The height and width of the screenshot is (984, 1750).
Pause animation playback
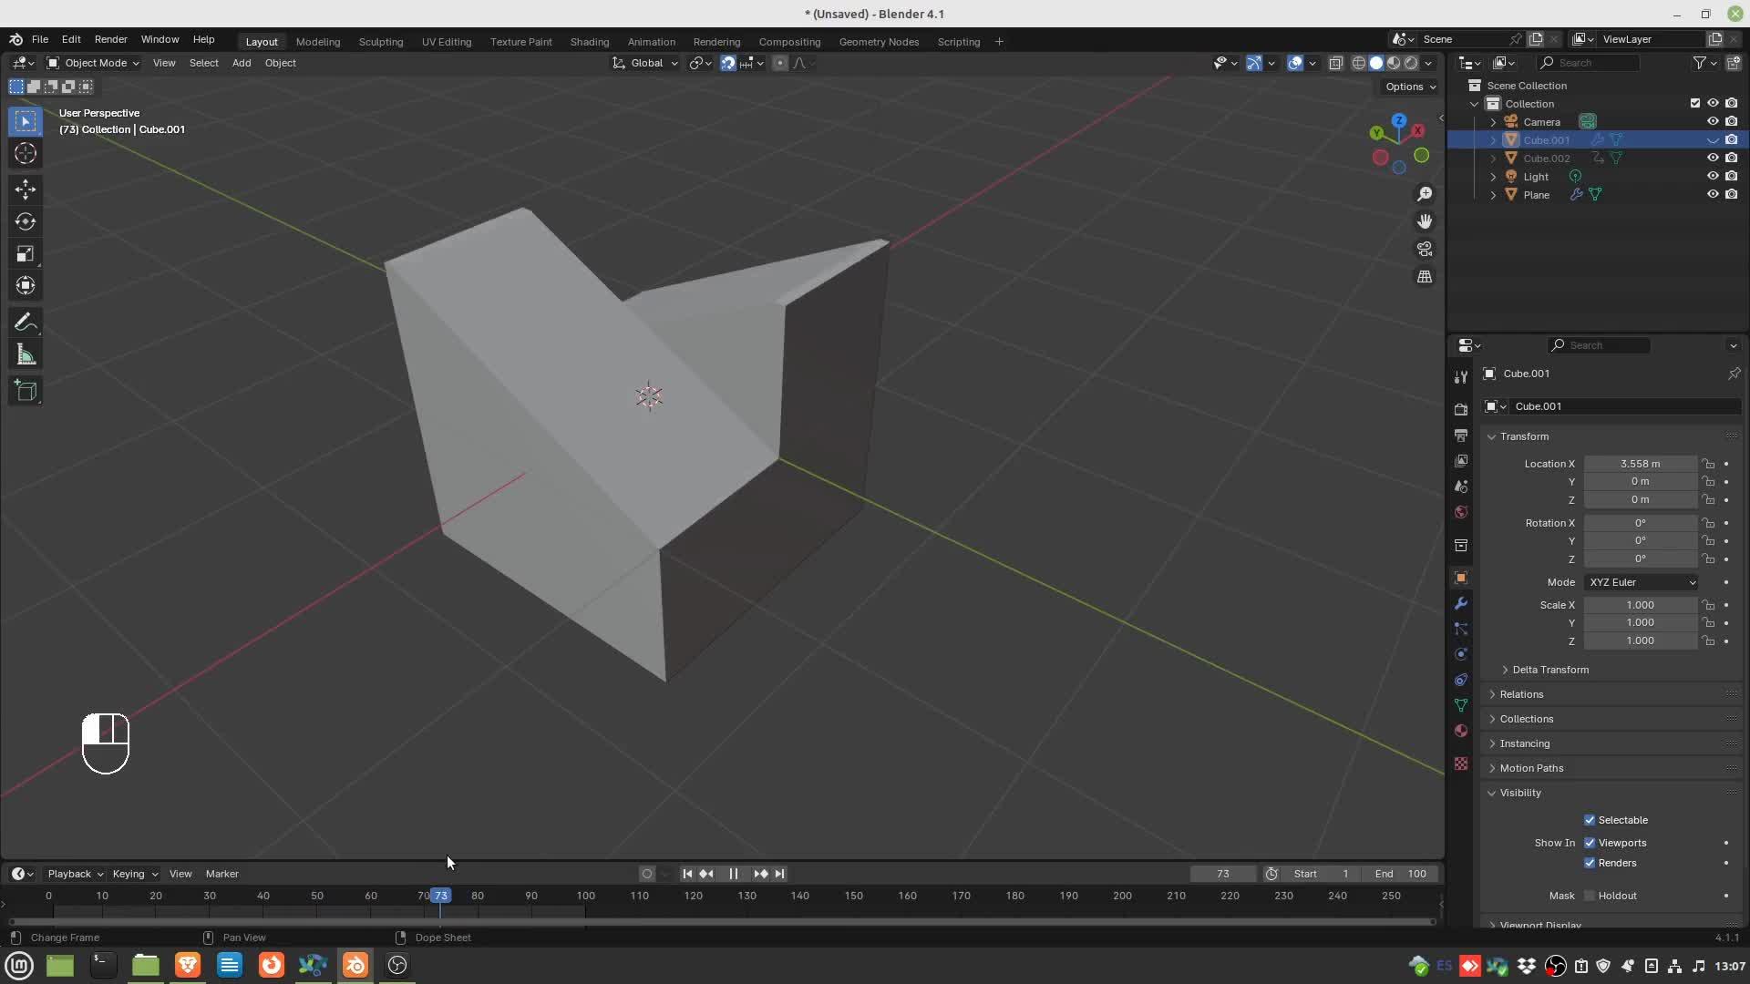[733, 874]
